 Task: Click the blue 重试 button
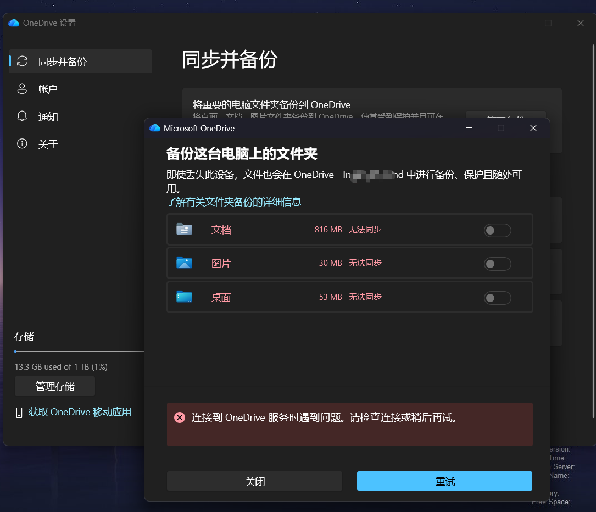pos(445,481)
